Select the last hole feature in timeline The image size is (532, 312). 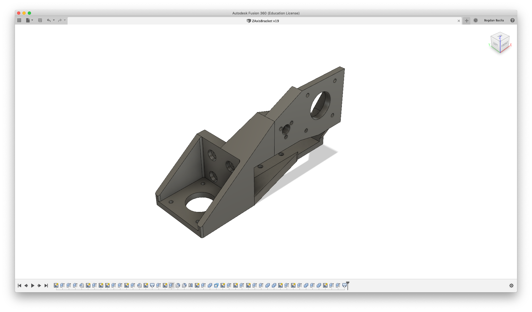click(x=345, y=285)
